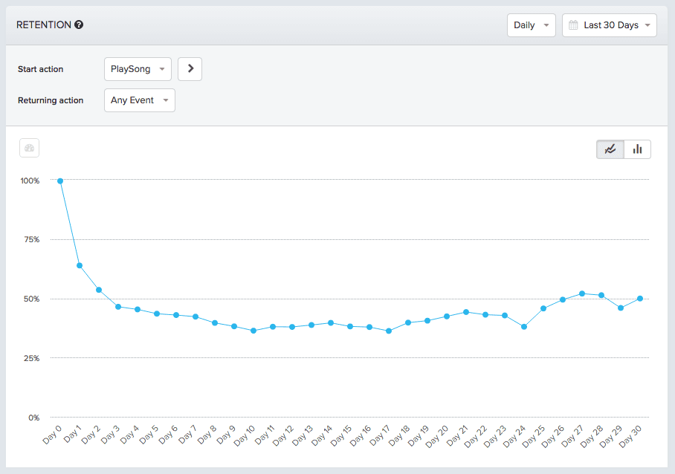Viewport: 675px width, 474px height.
Task: Toggle the chart display to bar mode
Action: (x=637, y=149)
